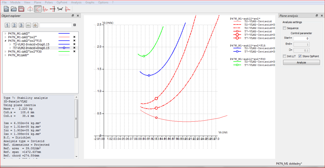Image resolution: width=325 pixels, height=168 pixels.
Task: Switch to the 3D plane view icon
Action: coord(60,9)
